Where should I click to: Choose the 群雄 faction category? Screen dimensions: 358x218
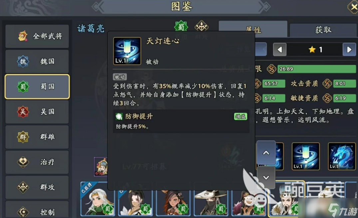coord(37,137)
